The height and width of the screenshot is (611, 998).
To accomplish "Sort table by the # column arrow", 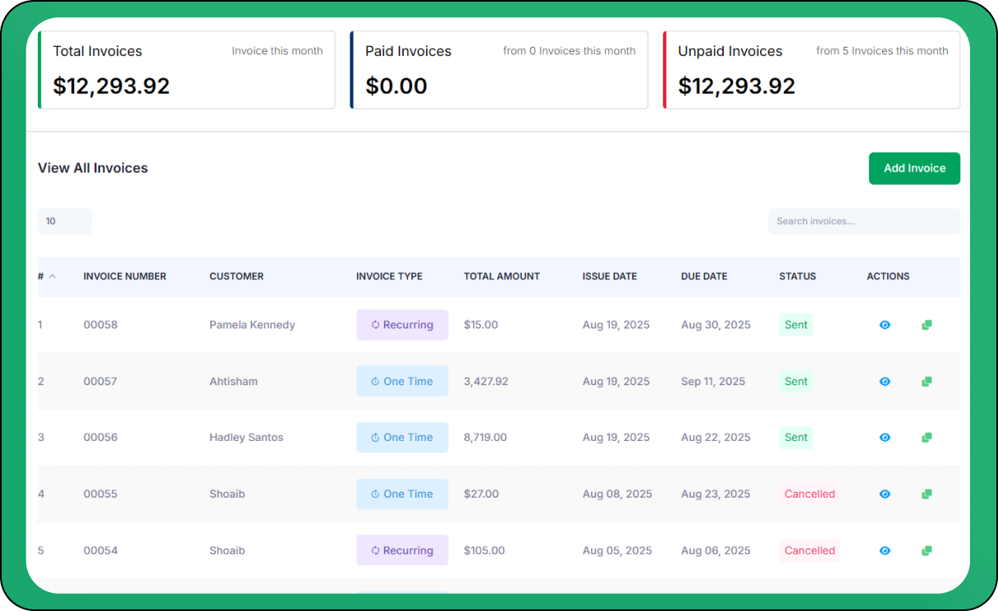I will click(53, 277).
